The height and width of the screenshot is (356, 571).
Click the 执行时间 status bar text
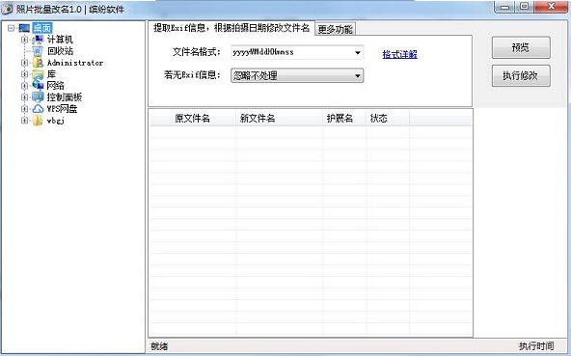coord(536,346)
